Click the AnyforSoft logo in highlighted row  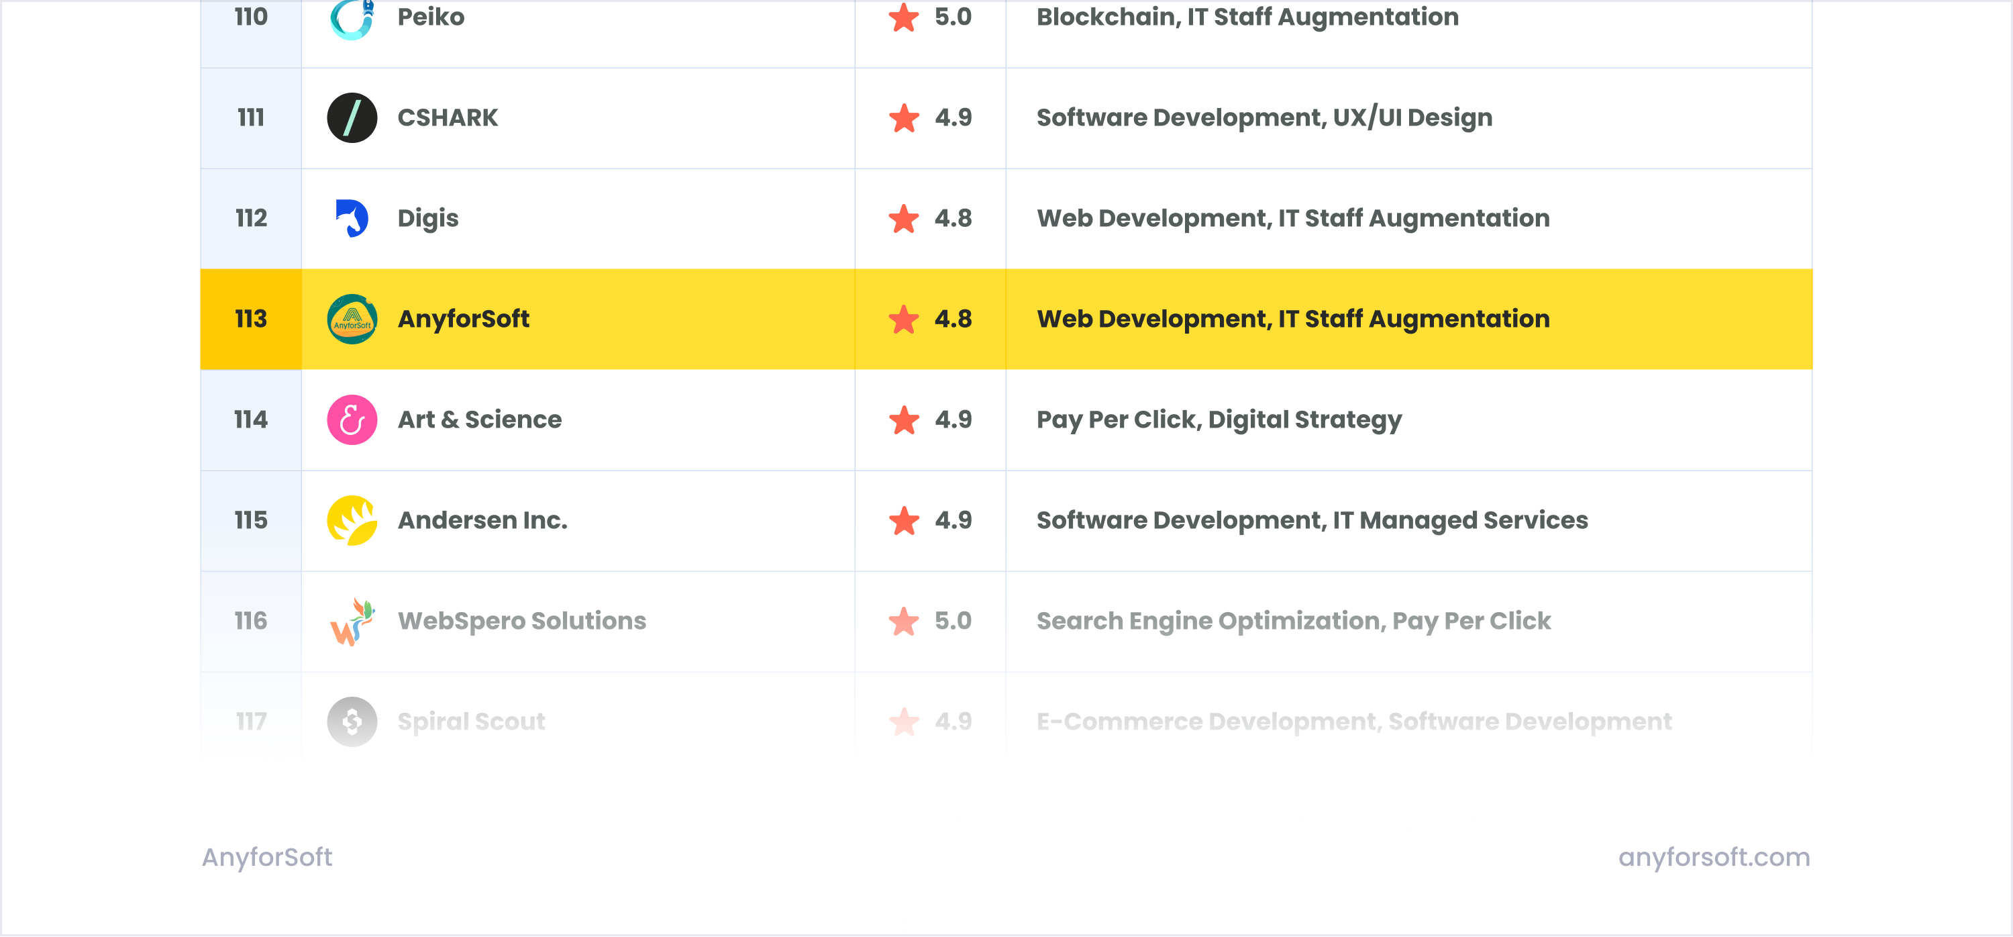pos(352,319)
